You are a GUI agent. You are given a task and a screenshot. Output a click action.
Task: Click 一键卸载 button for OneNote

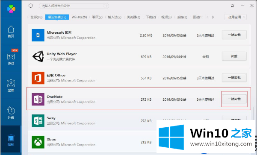pyautogui.click(x=234, y=99)
